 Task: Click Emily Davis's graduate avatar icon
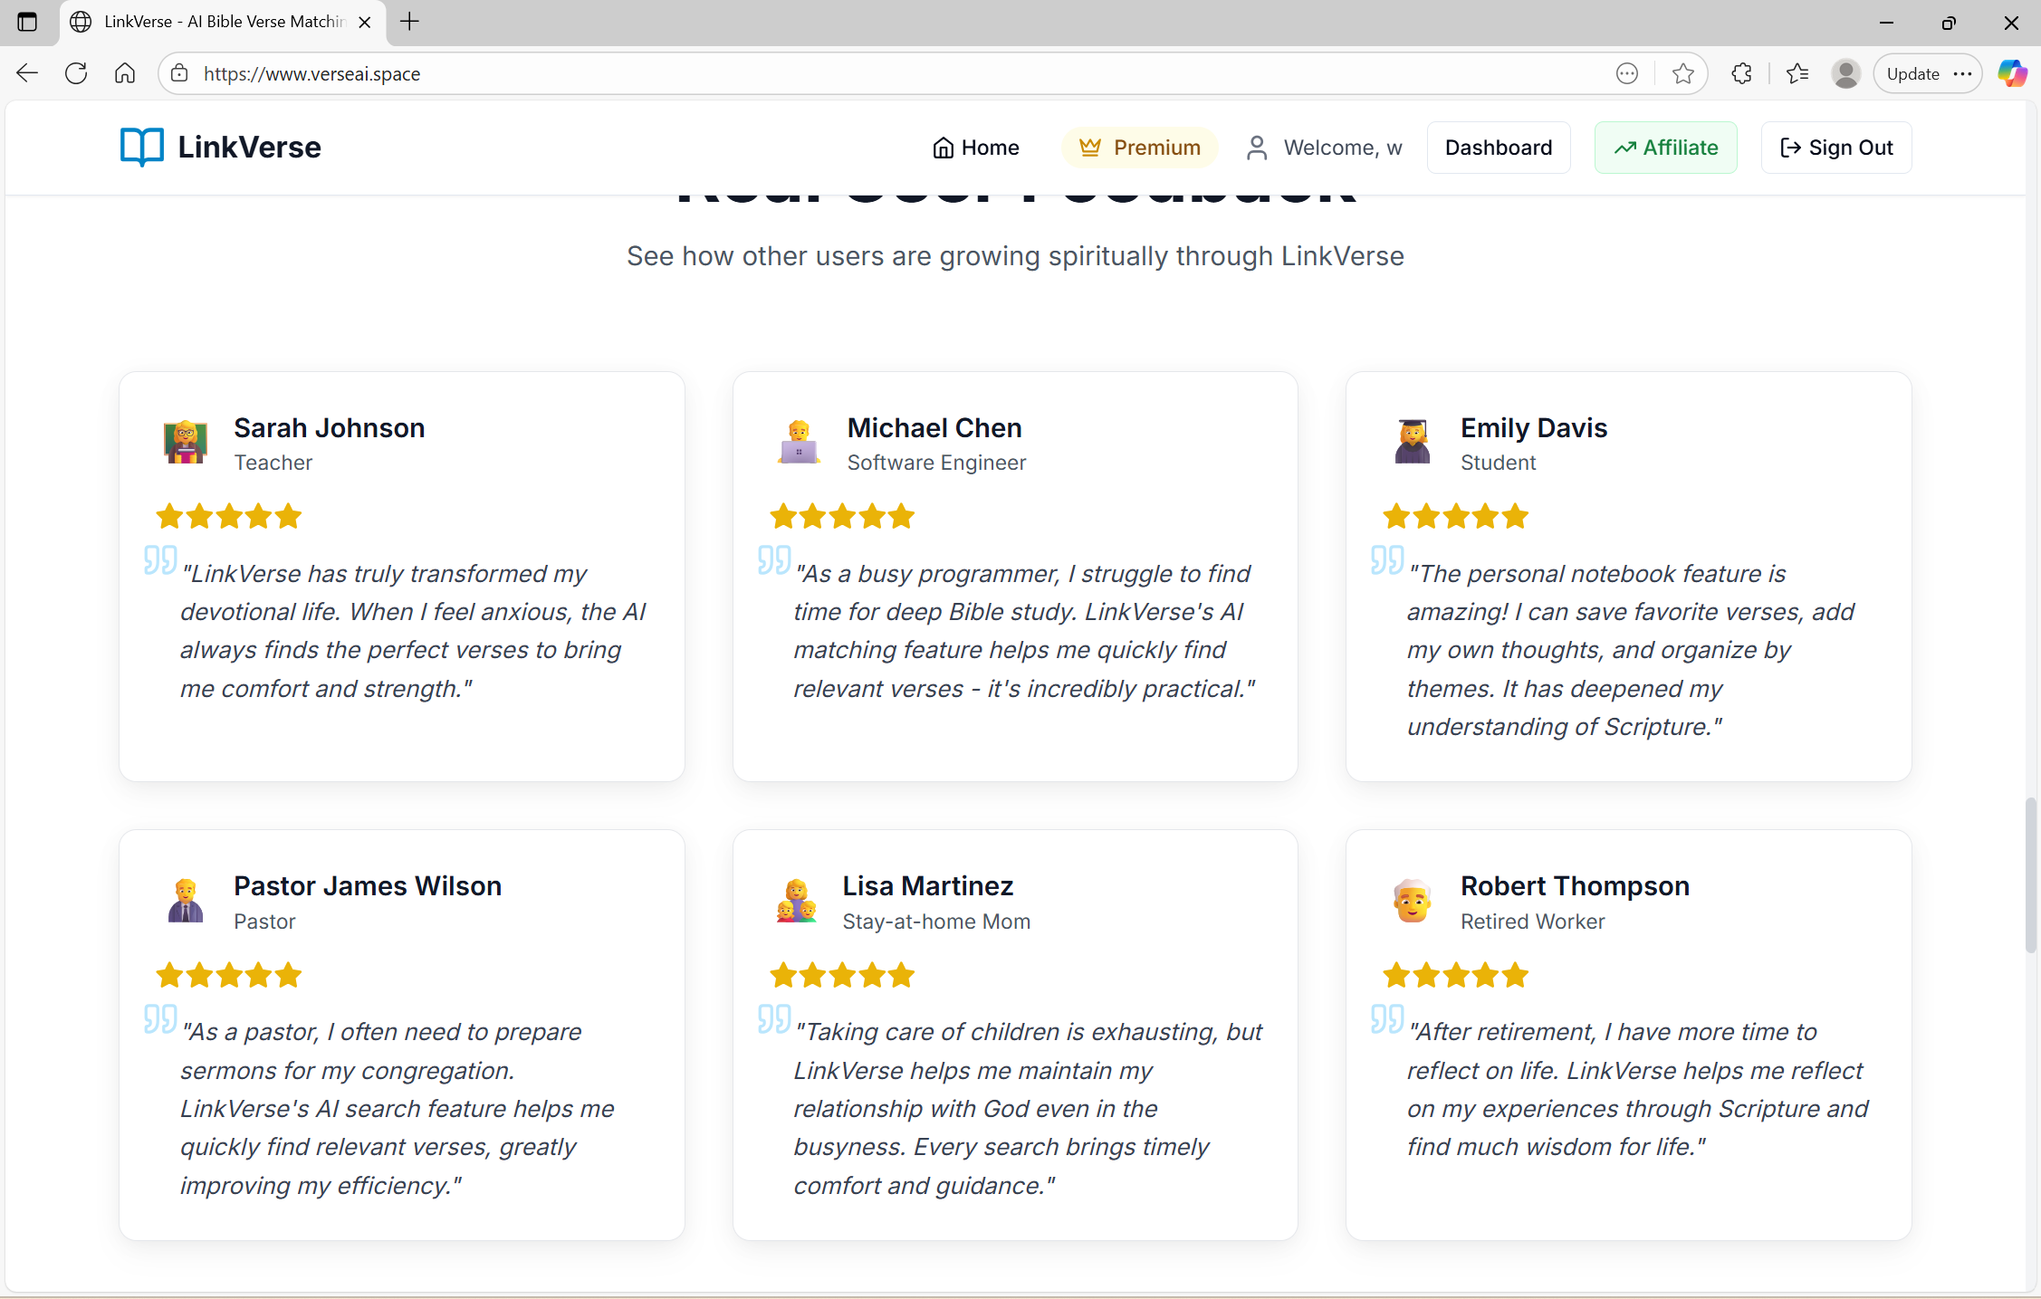point(1412,442)
